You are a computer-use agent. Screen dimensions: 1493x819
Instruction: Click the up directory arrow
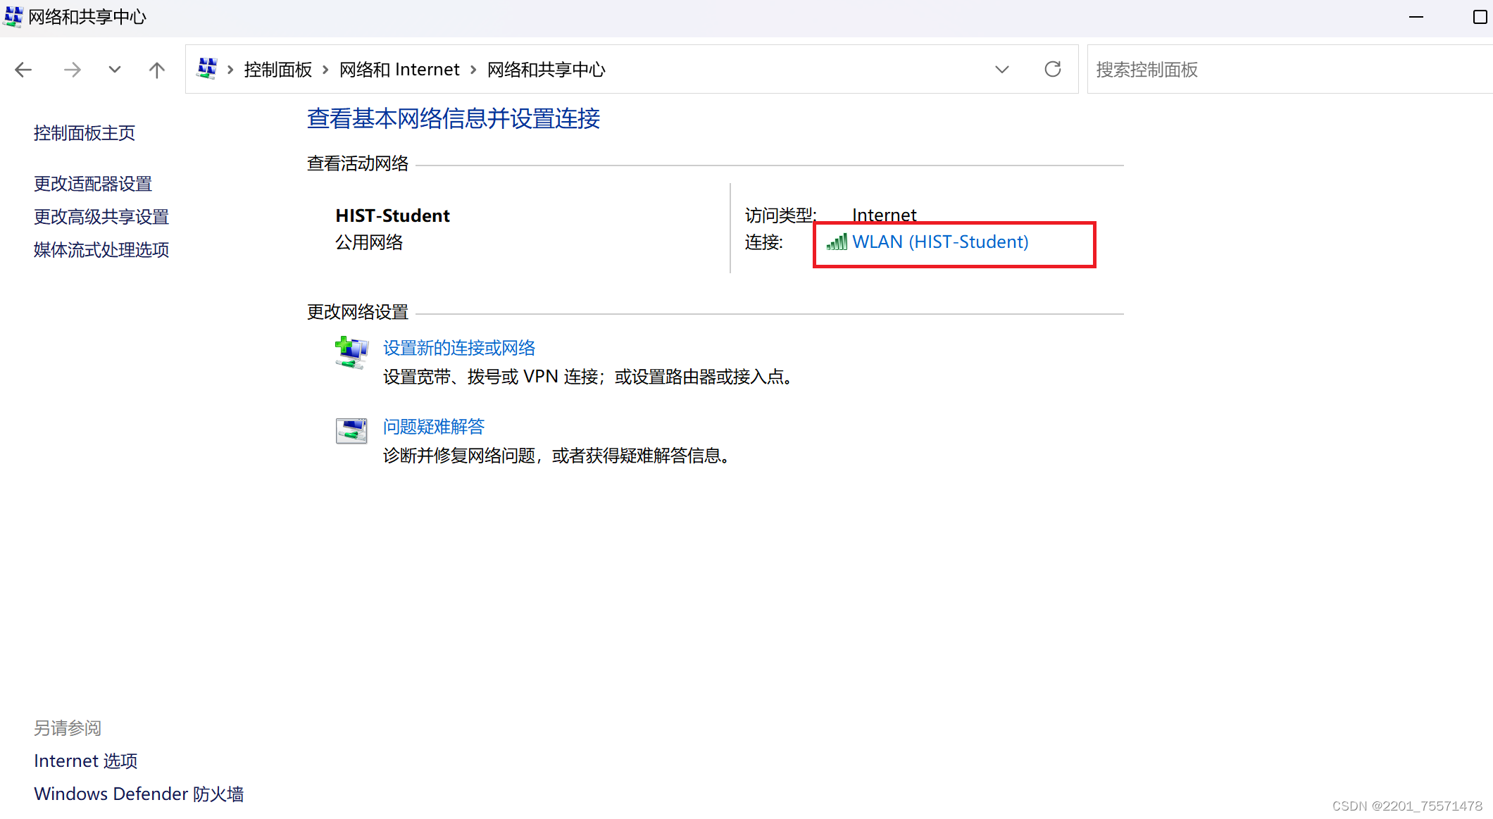click(x=156, y=70)
